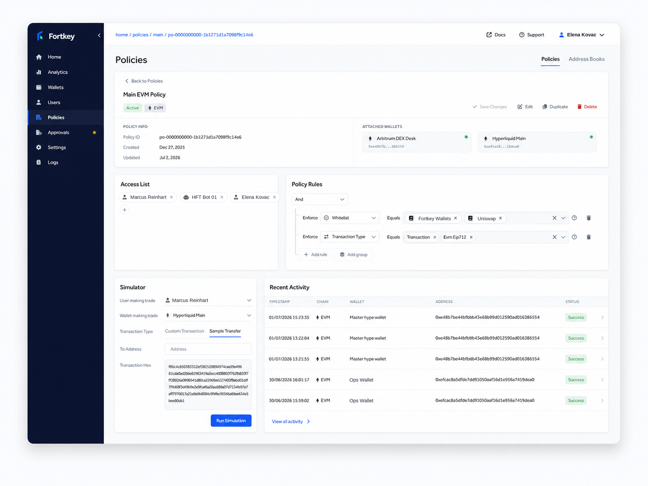This screenshot has height=486, width=648.
Task: Open Users in the sidebar
Action: (x=66, y=102)
